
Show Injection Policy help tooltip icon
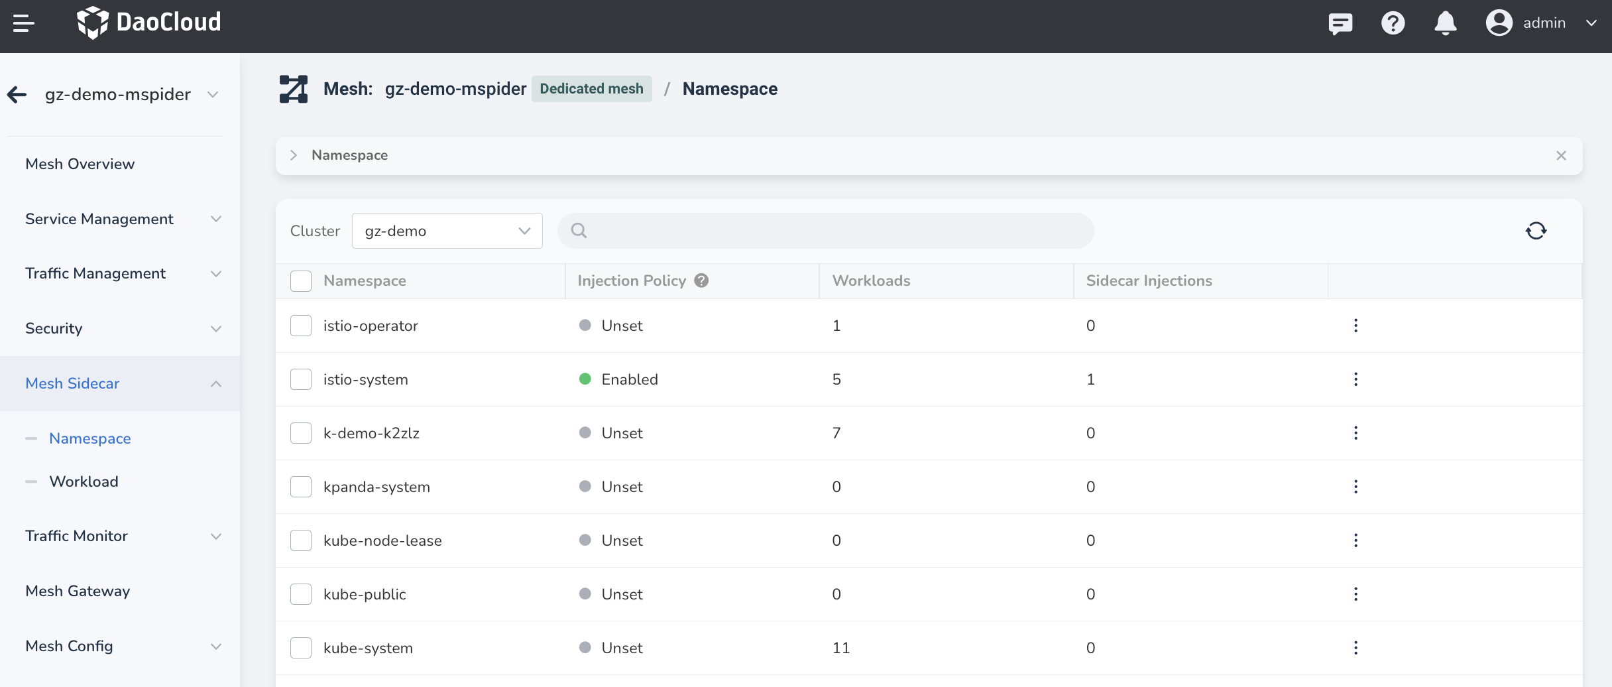tap(701, 281)
